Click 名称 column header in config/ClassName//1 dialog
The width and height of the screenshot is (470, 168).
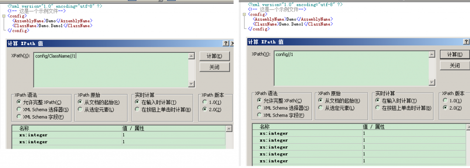(67, 129)
